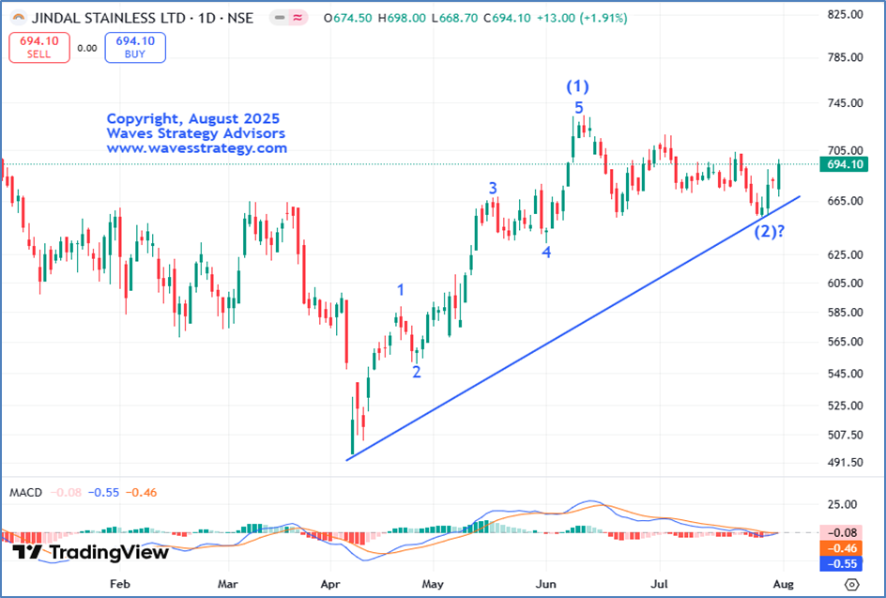Click the Jun label on time axis

pos(546,584)
